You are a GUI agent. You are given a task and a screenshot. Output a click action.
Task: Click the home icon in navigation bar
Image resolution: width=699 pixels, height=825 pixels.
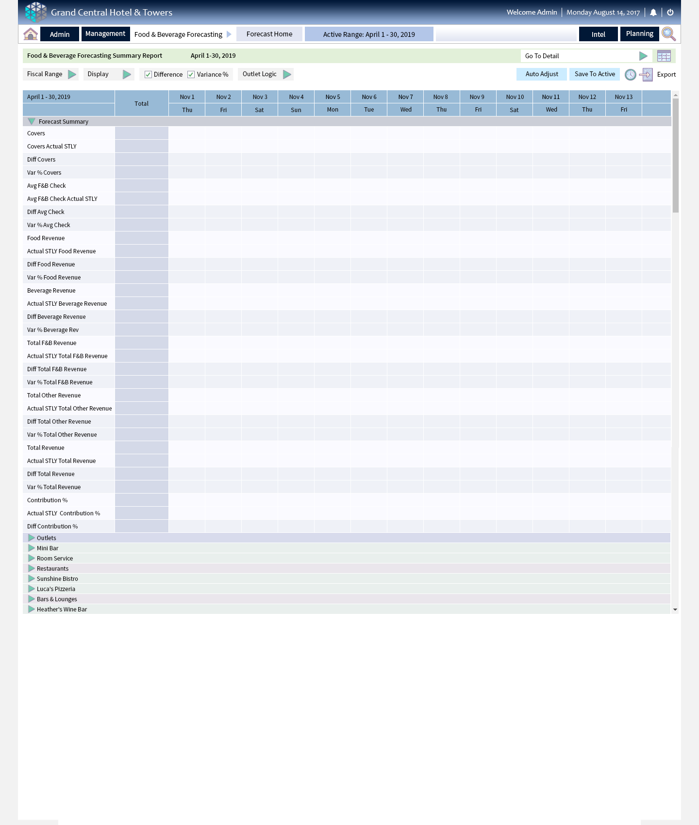point(31,34)
